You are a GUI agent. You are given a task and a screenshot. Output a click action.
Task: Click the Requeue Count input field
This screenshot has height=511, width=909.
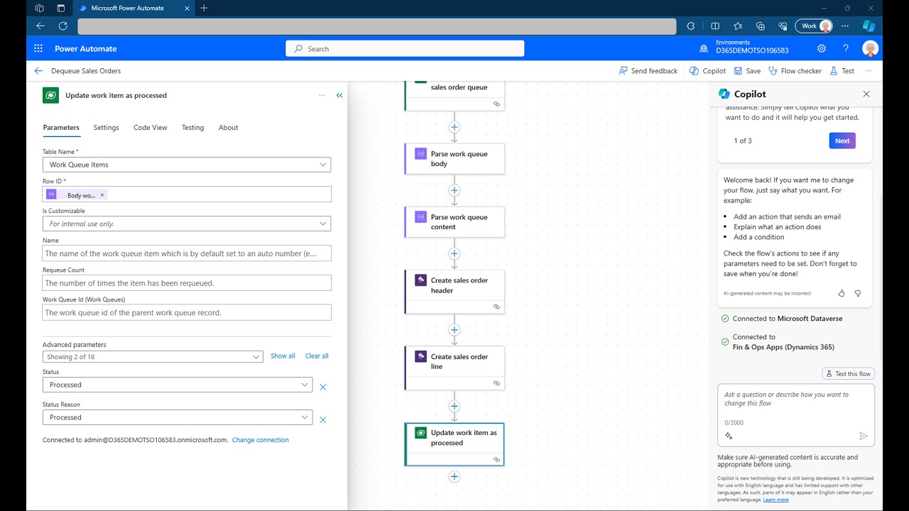pos(187,283)
